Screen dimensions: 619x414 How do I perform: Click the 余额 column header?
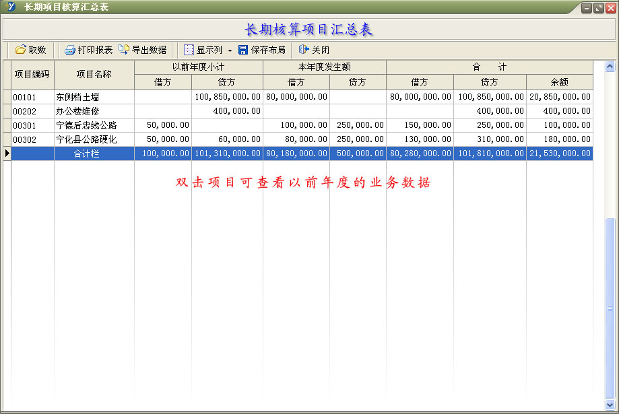[x=559, y=82]
